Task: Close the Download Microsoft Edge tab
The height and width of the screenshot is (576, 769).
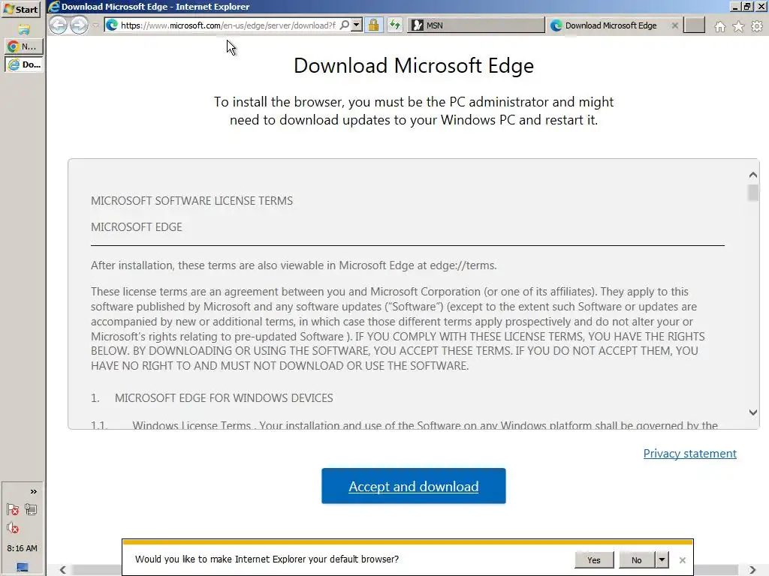Action: [675, 25]
